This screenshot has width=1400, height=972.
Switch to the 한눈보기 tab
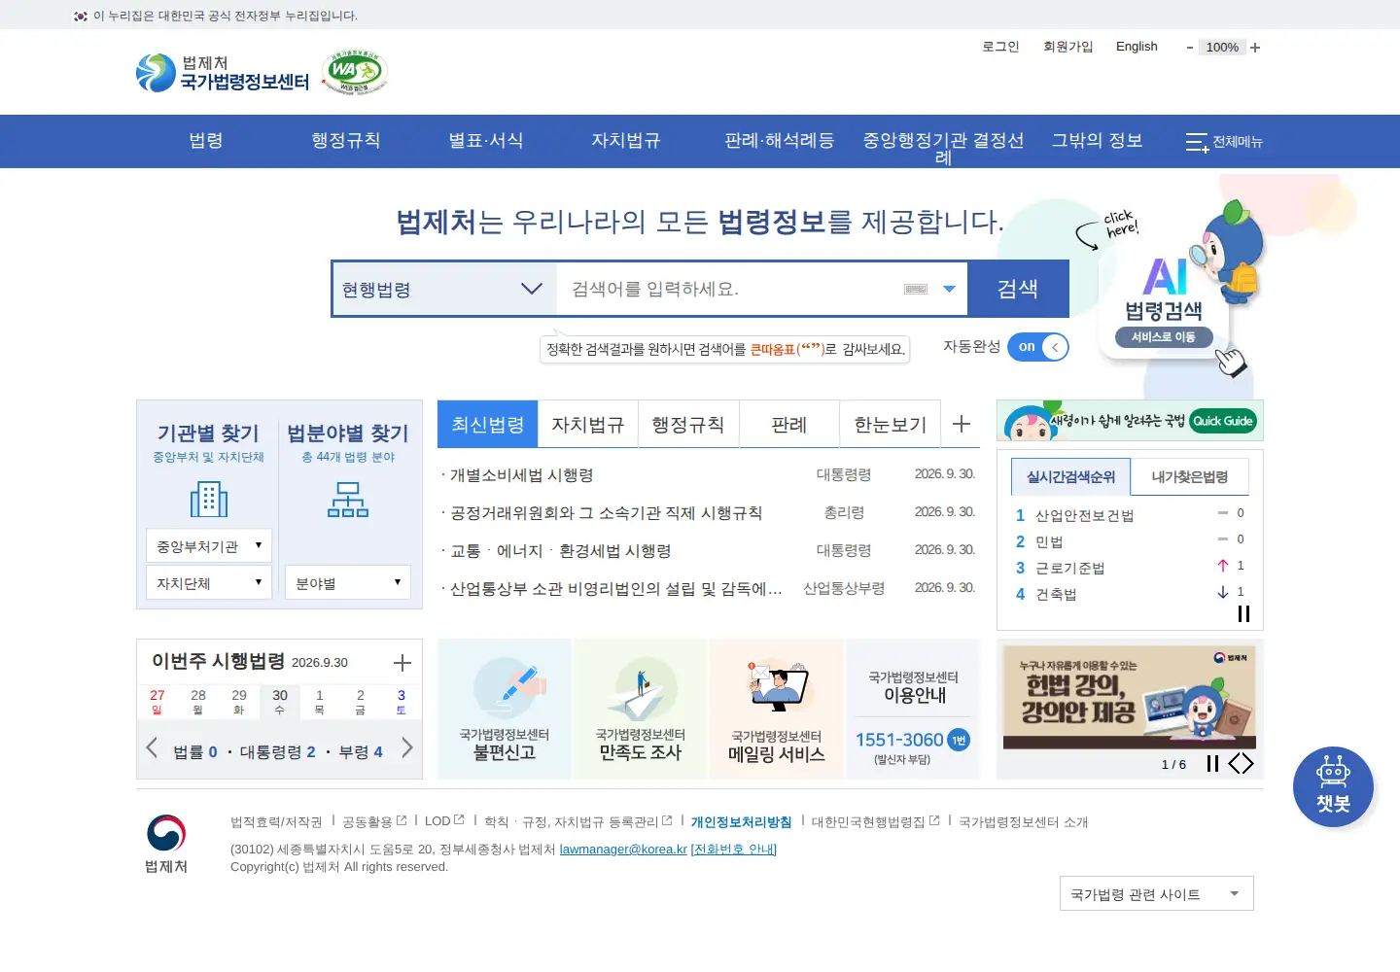(891, 425)
